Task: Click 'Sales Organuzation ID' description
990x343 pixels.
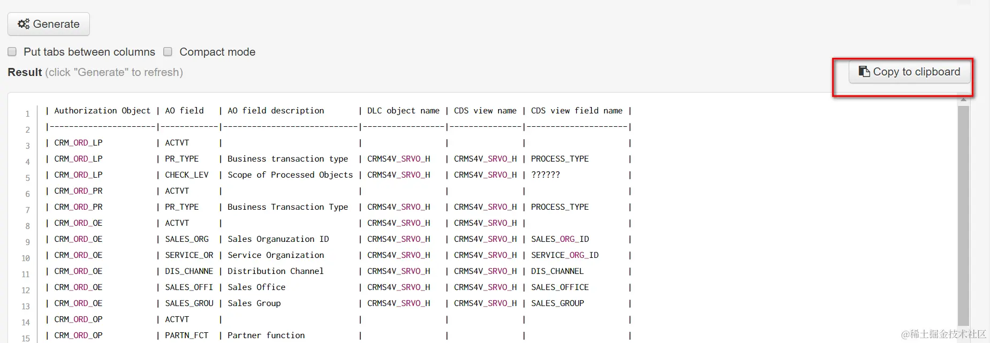Action: point(278,239)
